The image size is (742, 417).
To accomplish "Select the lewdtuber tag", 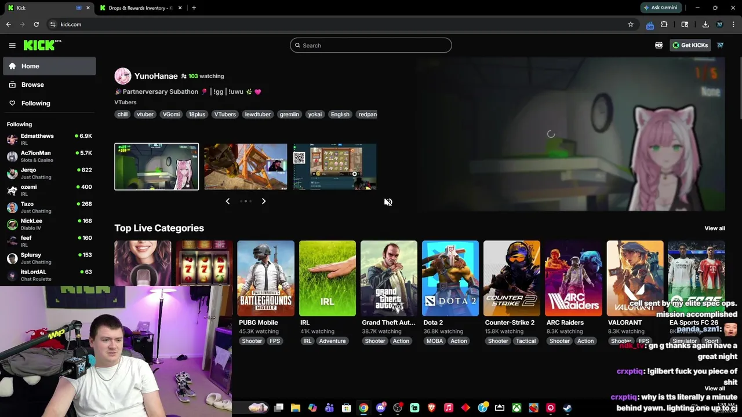I will coord(257,114).
